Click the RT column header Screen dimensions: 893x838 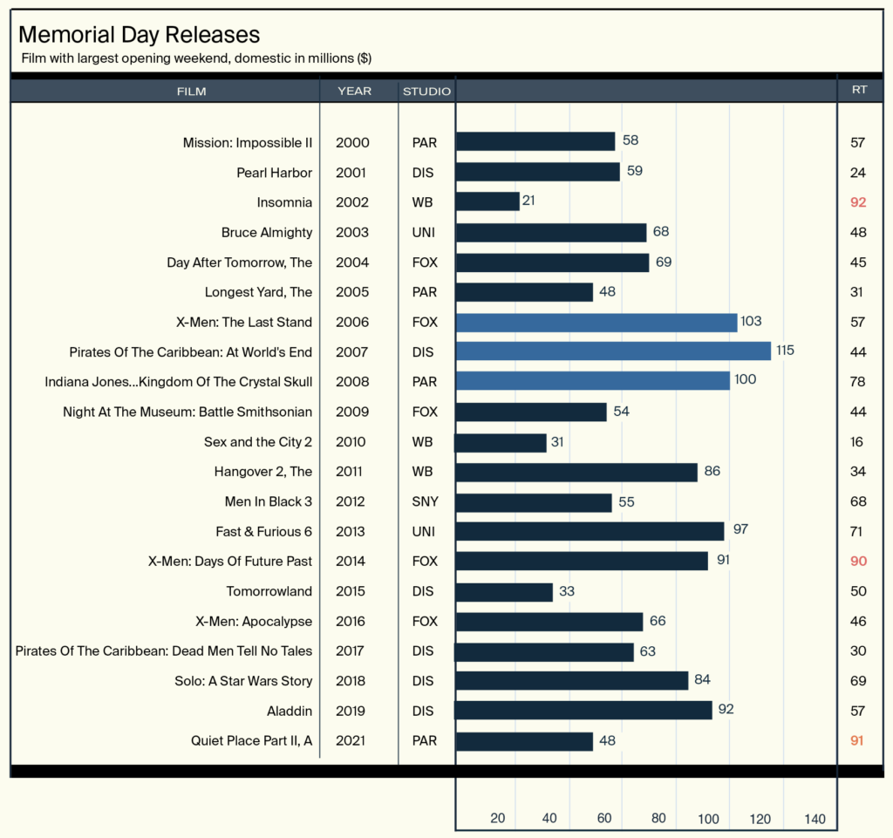(859, 90)
